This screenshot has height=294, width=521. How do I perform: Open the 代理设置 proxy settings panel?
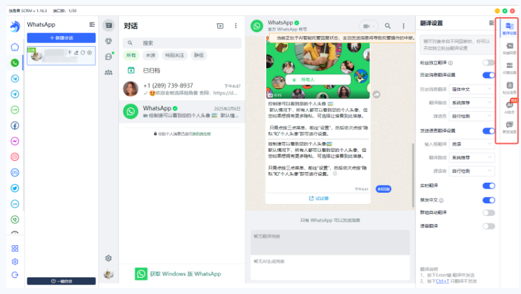coord(509,68)
